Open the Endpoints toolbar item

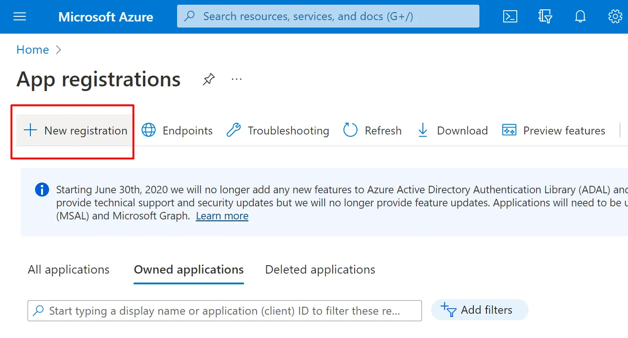tap(177, 130)
